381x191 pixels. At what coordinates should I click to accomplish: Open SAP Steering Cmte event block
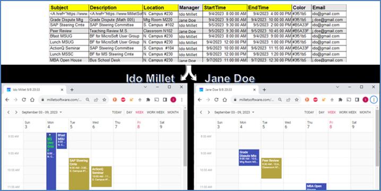79,174
